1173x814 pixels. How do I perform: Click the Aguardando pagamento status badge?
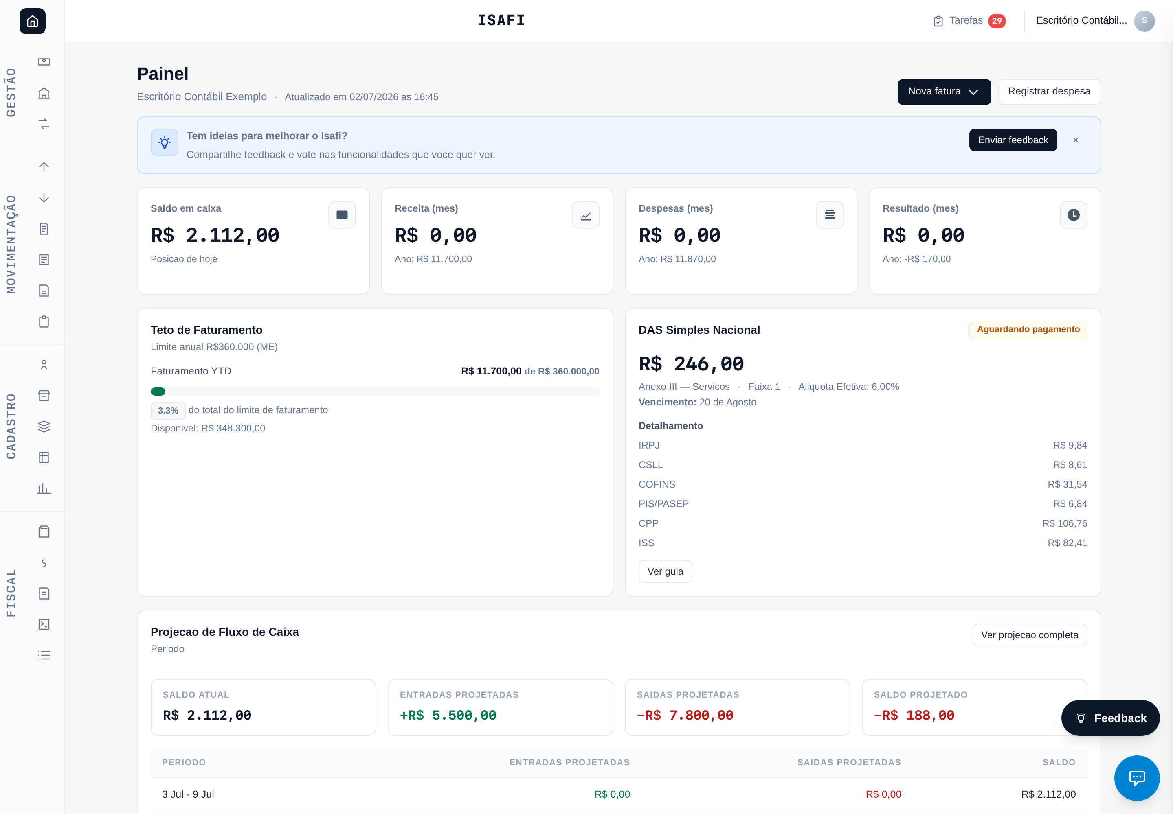pyautogui.click(x=1028, y=330)
